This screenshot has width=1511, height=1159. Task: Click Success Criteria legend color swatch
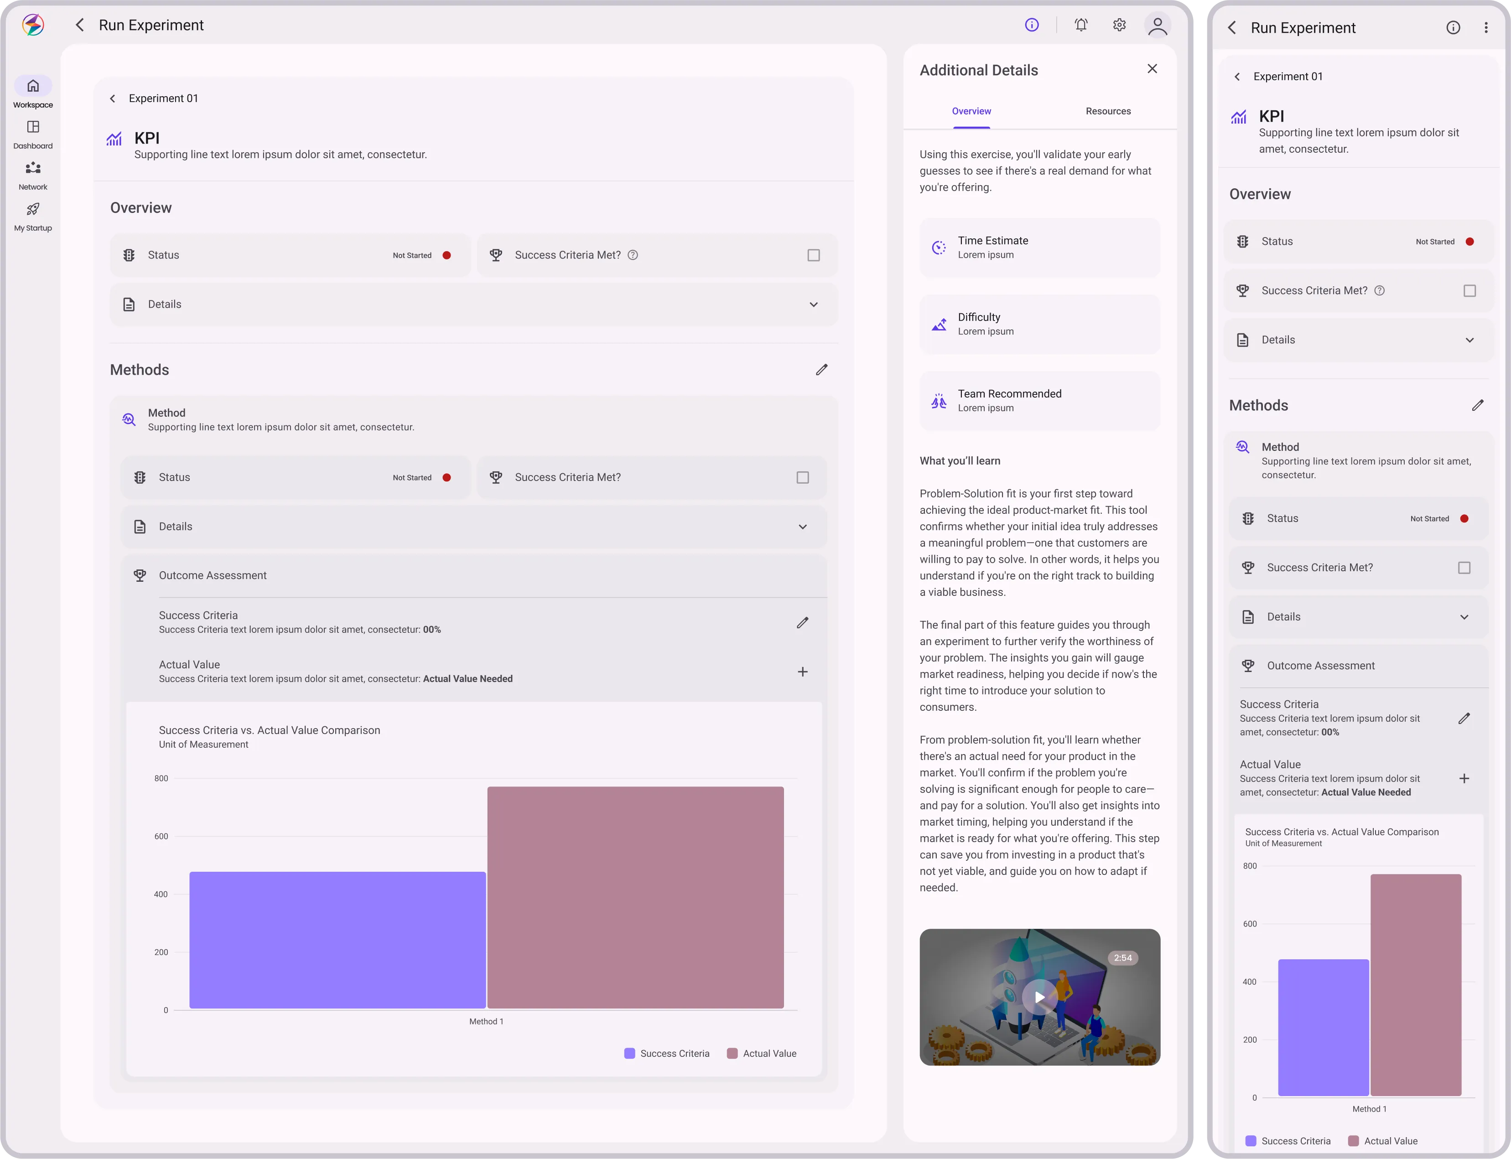(x=629, y=1053)
